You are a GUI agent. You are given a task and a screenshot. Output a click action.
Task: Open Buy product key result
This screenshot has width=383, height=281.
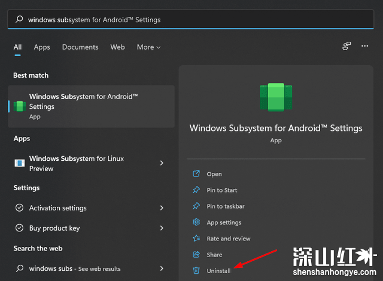[x=92, y=228]
